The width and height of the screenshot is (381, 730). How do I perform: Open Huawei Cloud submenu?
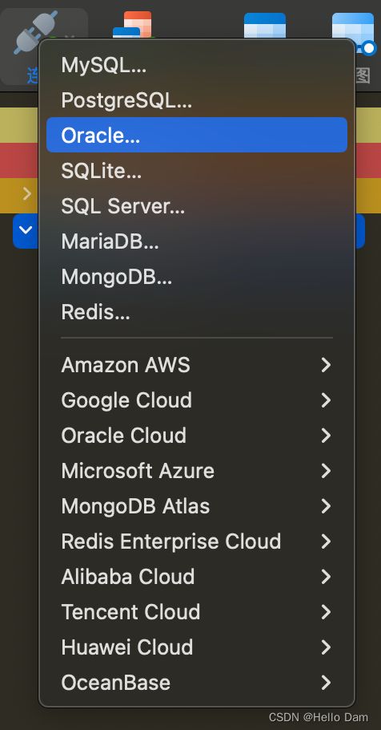[197, 647]
